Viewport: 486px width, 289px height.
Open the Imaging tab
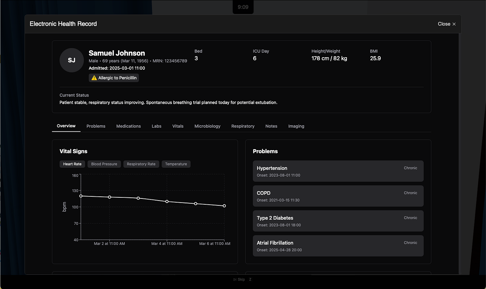pos(296,126)
